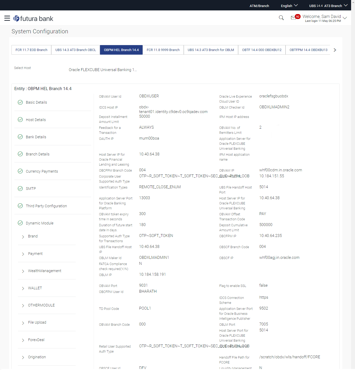Click the Currency Payments checkmark icon
This screenshot has width=355, height=370.
click(20, 171)
